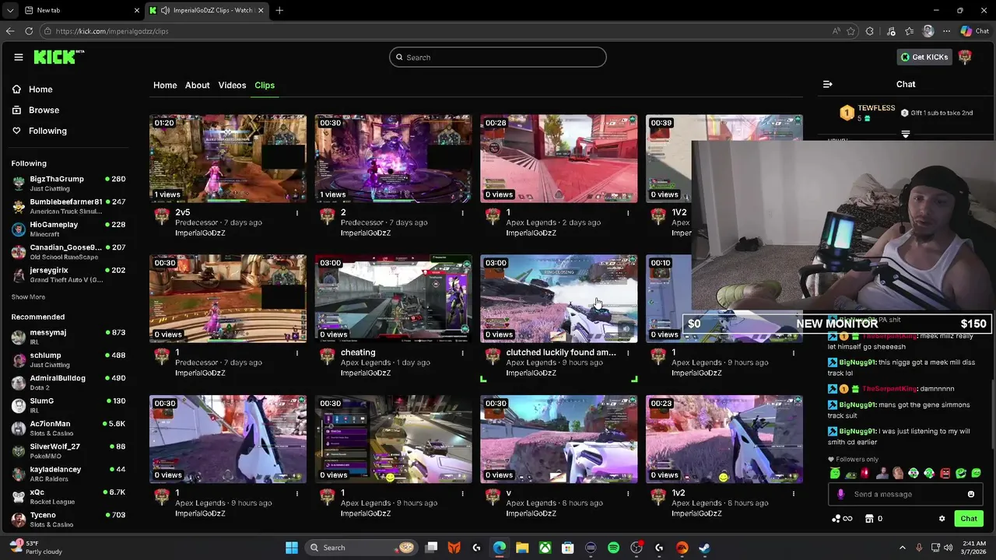Click the KICK logo
996x560 pixels.
point(59,57)
